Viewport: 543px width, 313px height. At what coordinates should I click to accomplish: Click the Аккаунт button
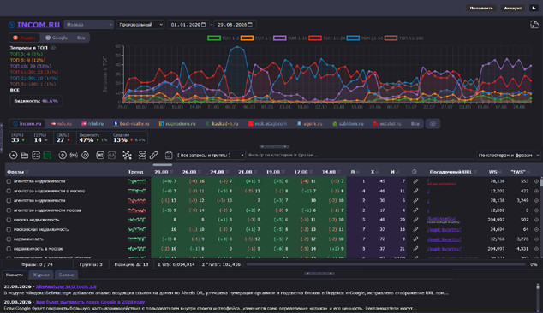click(513, 8)
